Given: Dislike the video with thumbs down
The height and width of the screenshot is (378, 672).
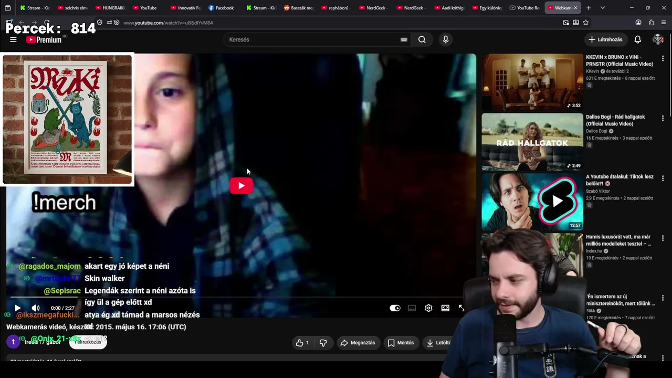Looking at the screenshot, I should pyautogui.click(x=323, y=343).
